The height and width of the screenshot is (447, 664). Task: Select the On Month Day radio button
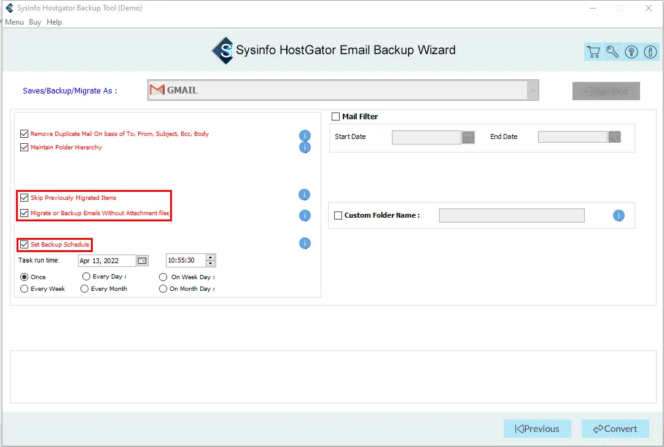pyautogui.click(x=163, y=289)
